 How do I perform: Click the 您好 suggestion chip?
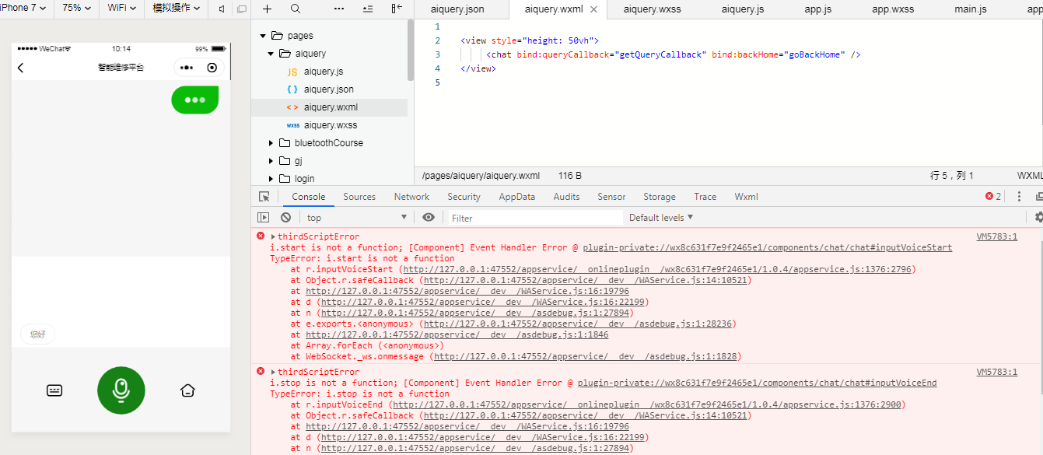(37, 334)
